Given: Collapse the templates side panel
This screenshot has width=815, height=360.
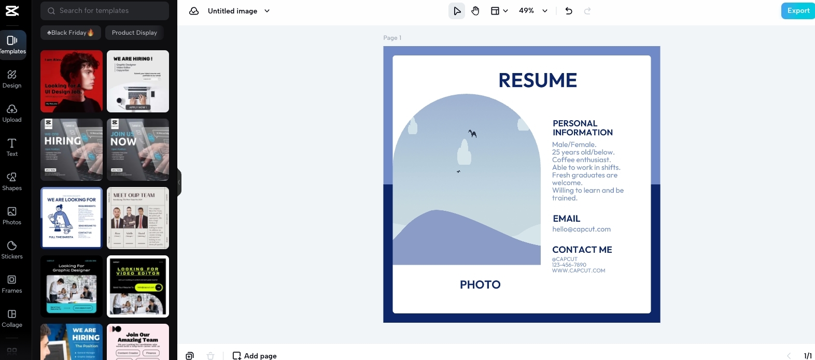Looking at the screenshot, I should pyautogui.click(x=179, y=182).
